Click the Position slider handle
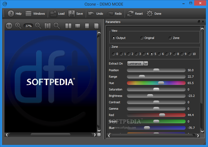208x147 pixels. coord(156,70)
